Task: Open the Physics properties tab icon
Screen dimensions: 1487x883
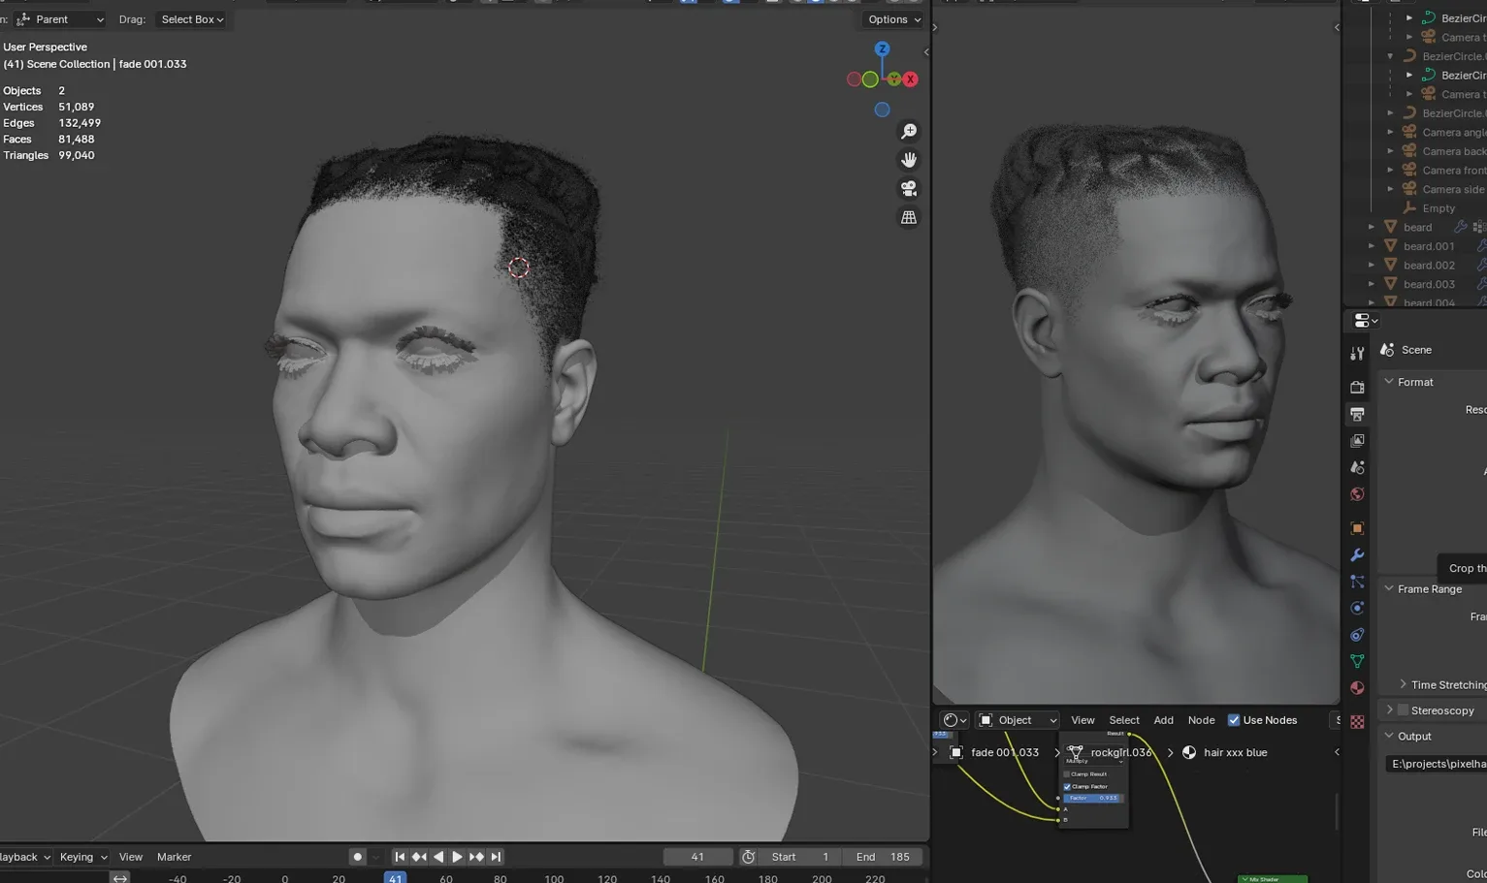Action: coord(1357,608)
